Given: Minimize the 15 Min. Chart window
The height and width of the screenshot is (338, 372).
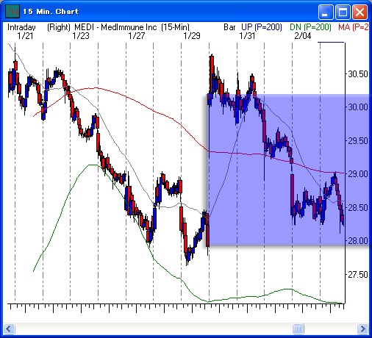Looking at the screenshot, I should 326,12.
